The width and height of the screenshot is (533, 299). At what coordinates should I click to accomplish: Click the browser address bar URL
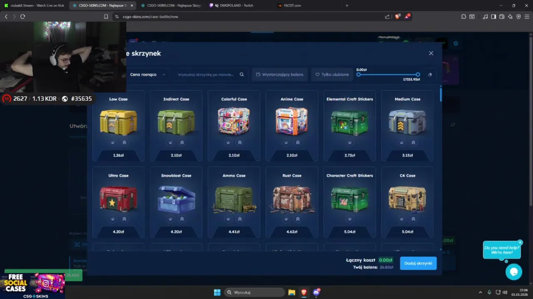(x=150, y=17)
